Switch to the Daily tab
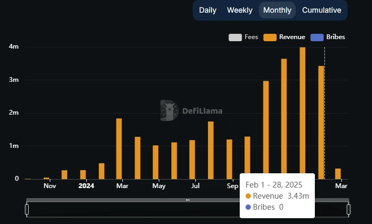The width and height of the screenshot is (372, 224). [207, 10]
